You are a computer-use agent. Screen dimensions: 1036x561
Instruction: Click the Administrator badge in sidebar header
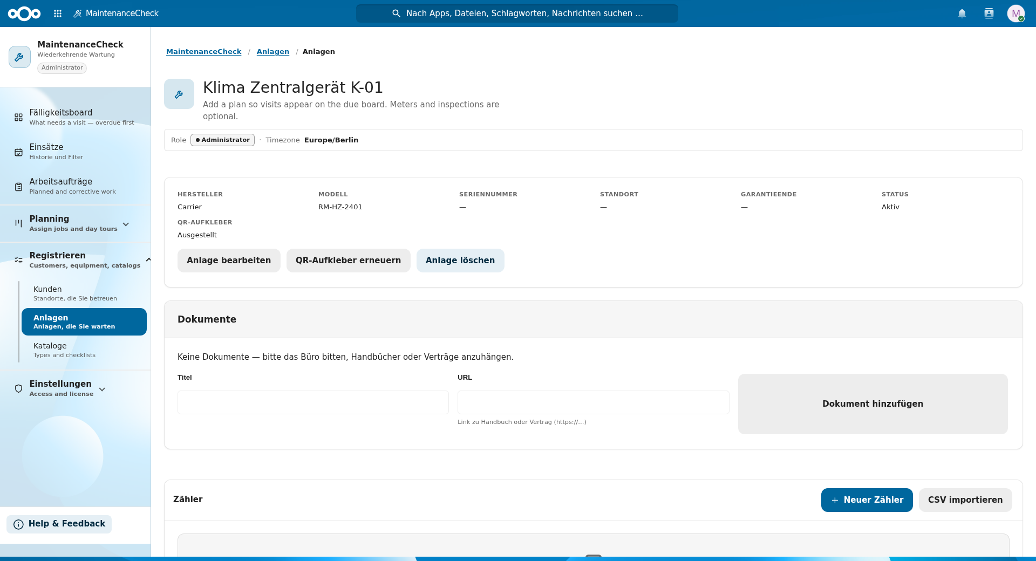pyautogui.click(x=62, y=68)
